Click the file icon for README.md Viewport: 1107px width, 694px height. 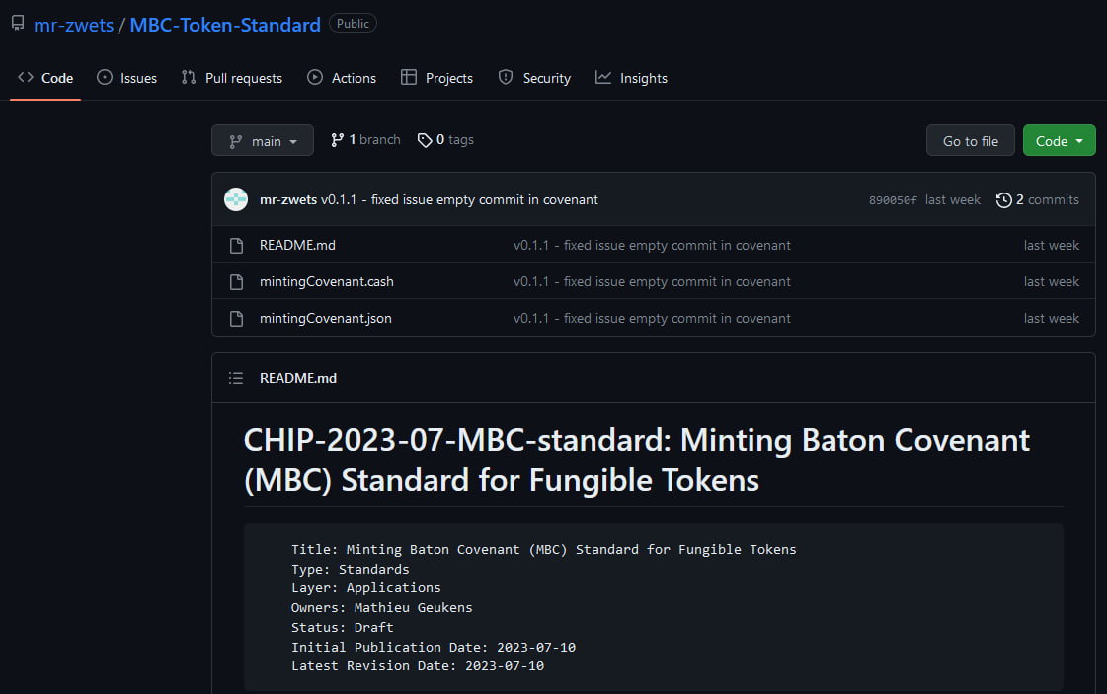coord(236,246)
